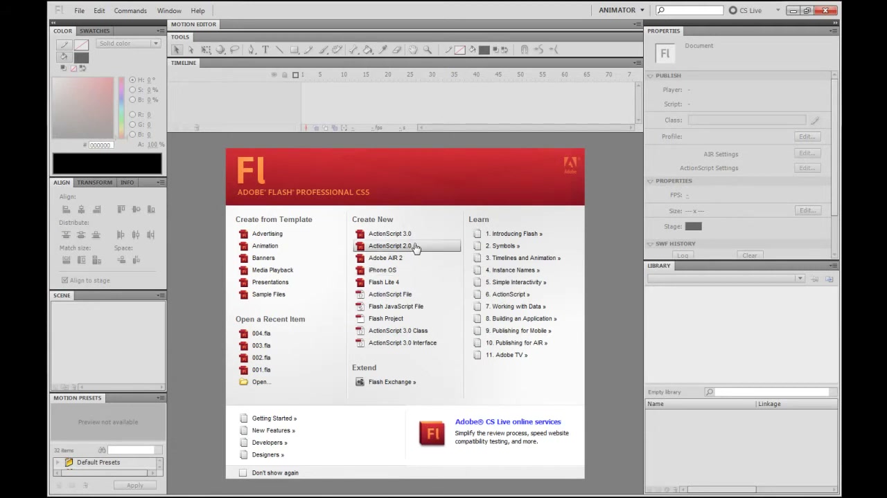
Task: Open the Commands menu
Action: click(130, 11)
